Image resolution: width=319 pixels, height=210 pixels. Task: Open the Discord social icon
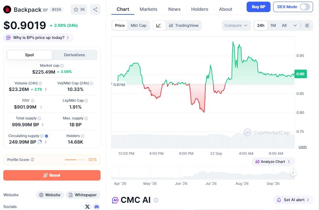97,207
